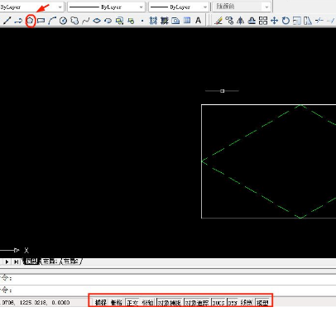Toggle 正交 ortho mode

(x=132, y=303)
